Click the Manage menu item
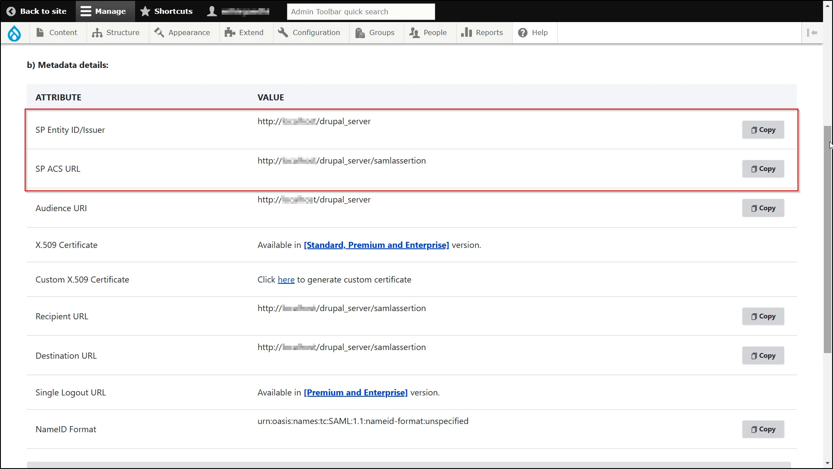 103,11
